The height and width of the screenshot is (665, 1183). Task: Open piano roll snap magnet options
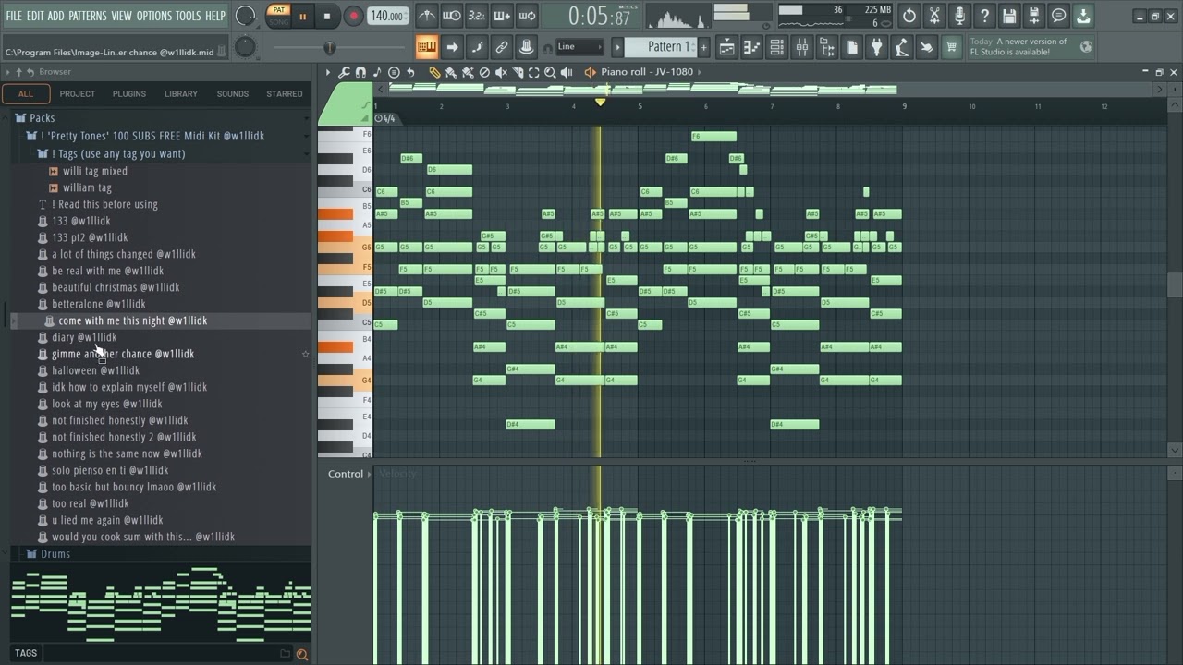[360, 72]
